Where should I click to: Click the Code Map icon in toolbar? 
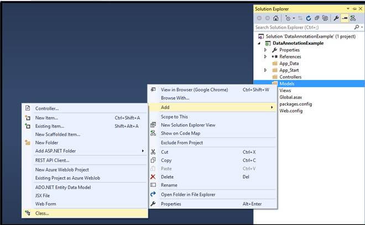point(353,18)
